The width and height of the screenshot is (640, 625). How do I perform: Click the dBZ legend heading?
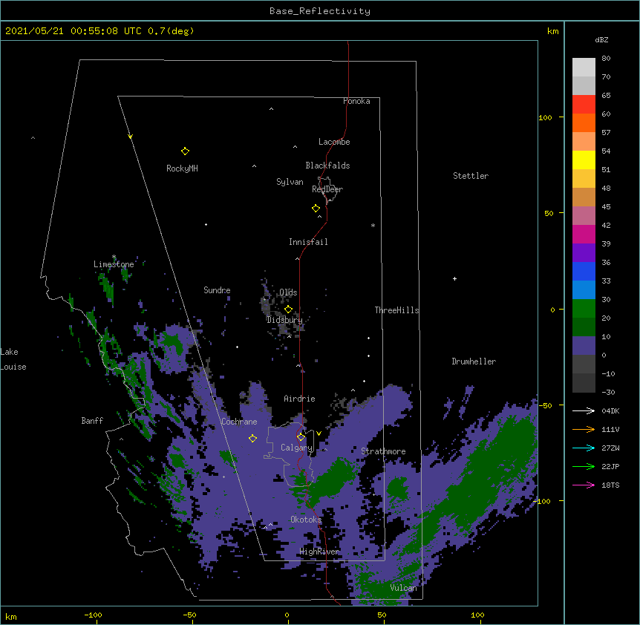click(601, 40)
